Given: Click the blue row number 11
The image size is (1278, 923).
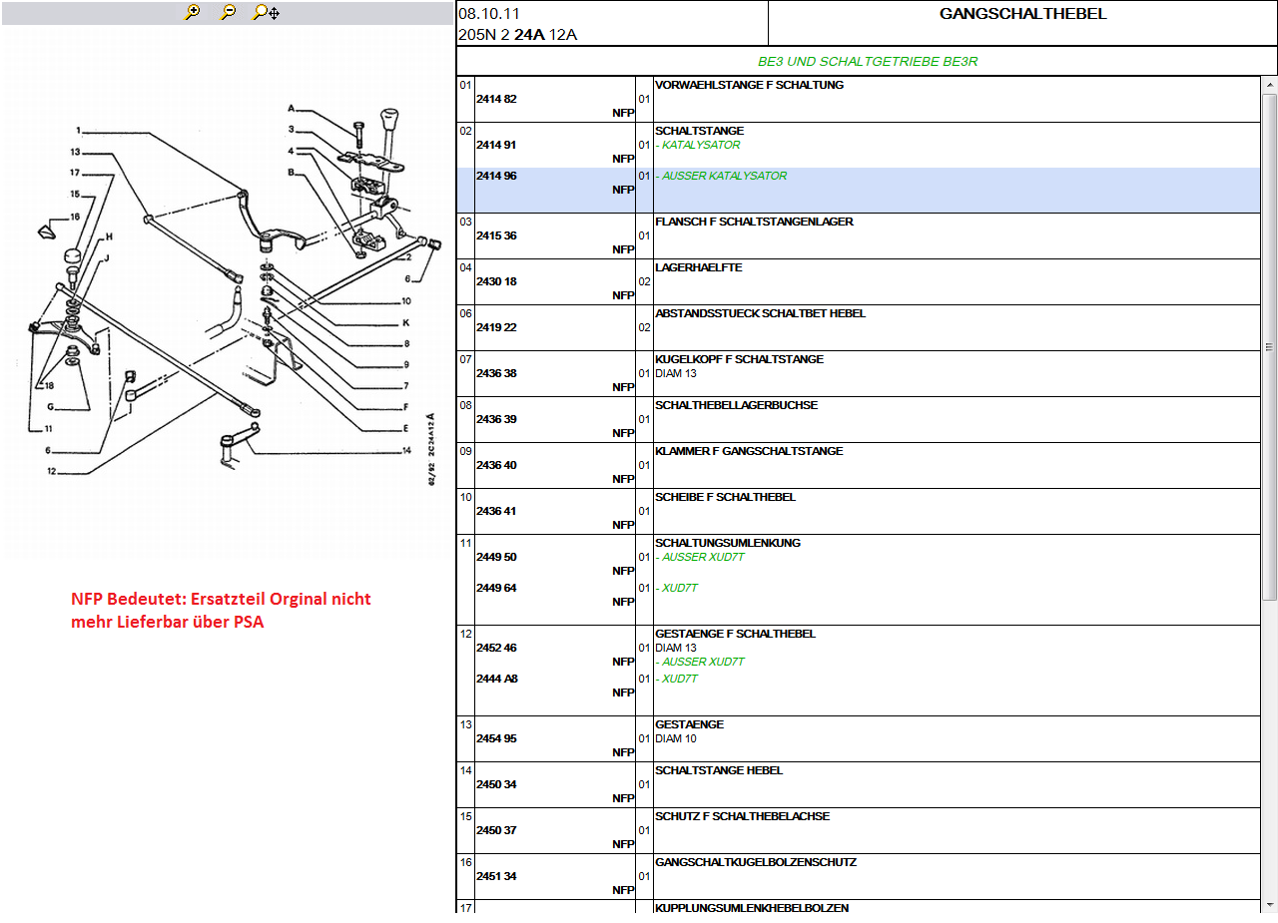Looking at the screenshot, I should 465,543.
